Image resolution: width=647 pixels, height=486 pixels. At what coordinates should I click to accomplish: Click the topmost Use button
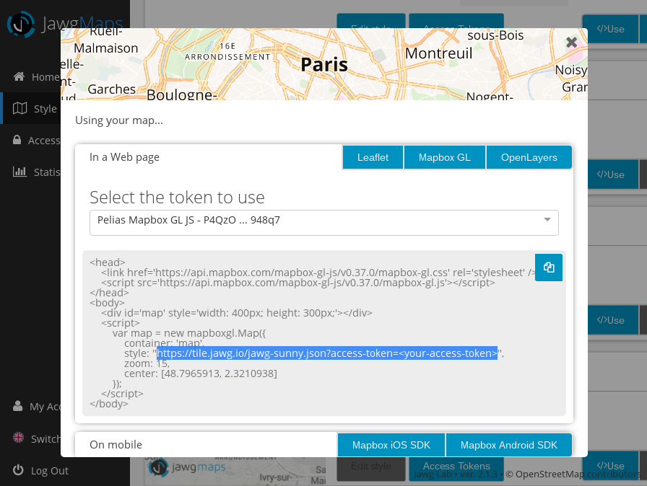[x=612, y=30]
